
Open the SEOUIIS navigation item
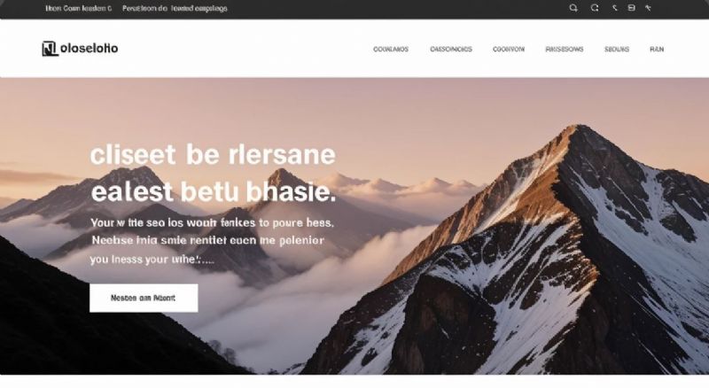pos(617,50)
